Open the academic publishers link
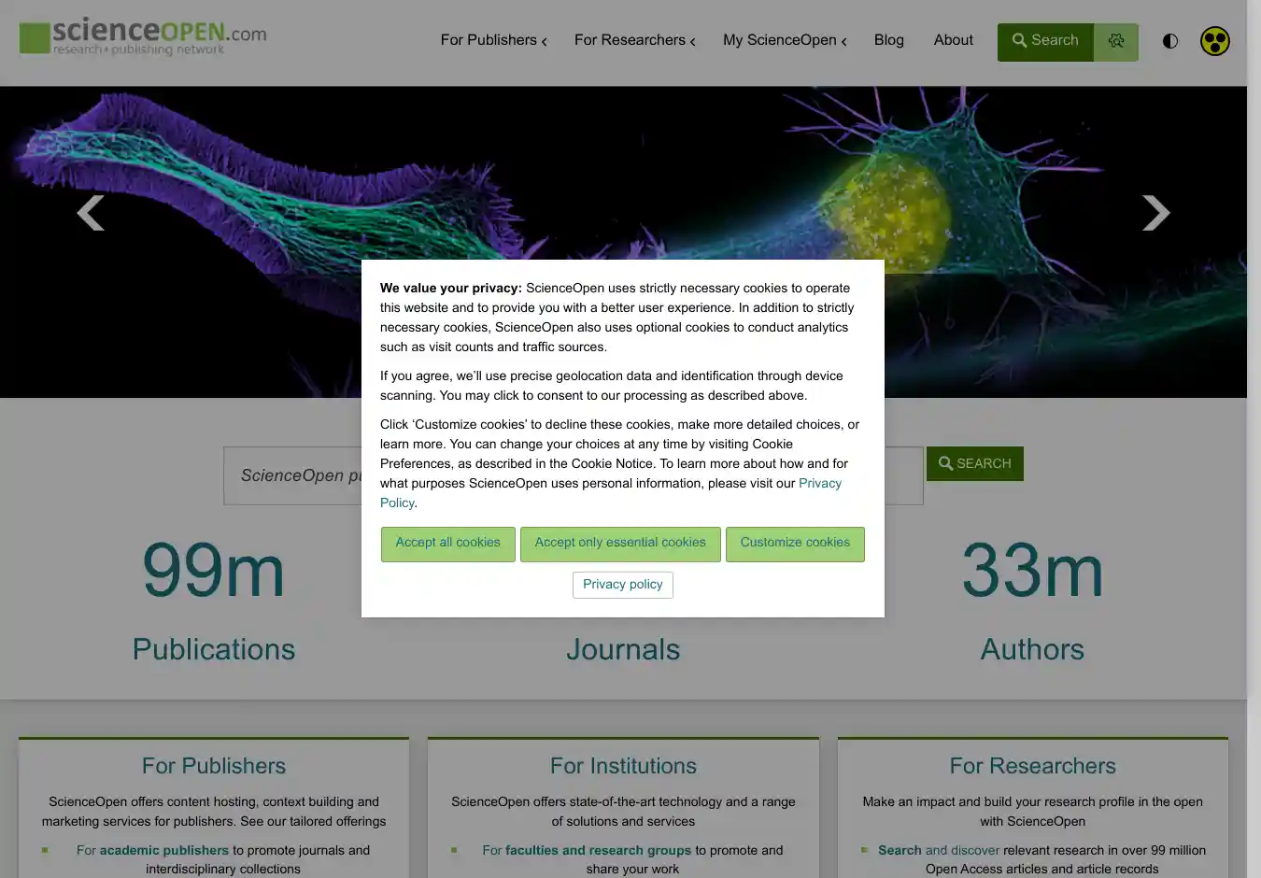This screenshot has width=1261, height=878. click(x=163, y=850)
